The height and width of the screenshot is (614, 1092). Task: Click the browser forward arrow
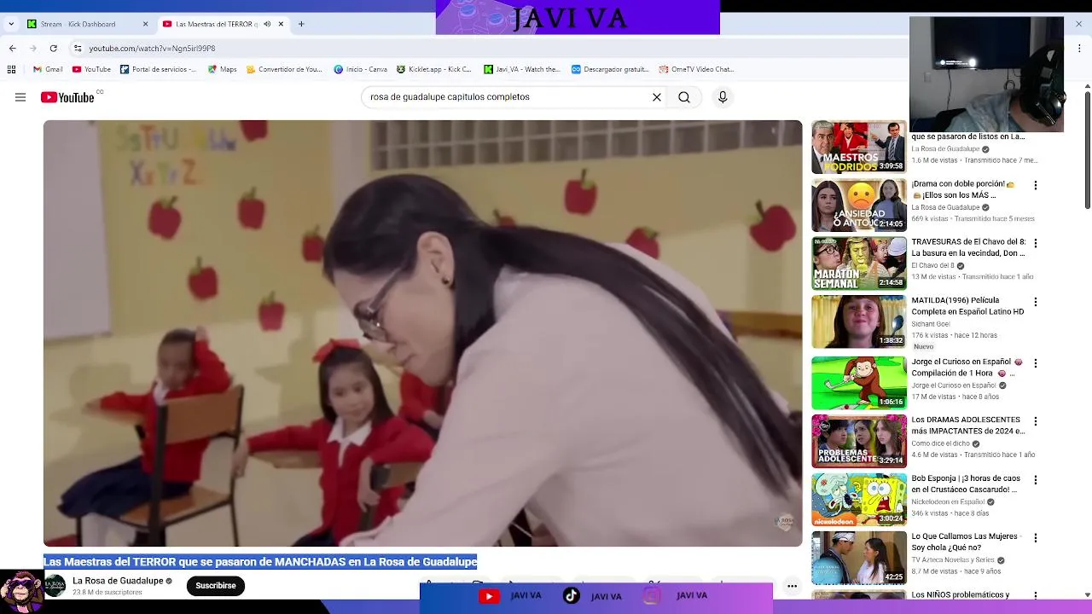(x=33, y=49)
